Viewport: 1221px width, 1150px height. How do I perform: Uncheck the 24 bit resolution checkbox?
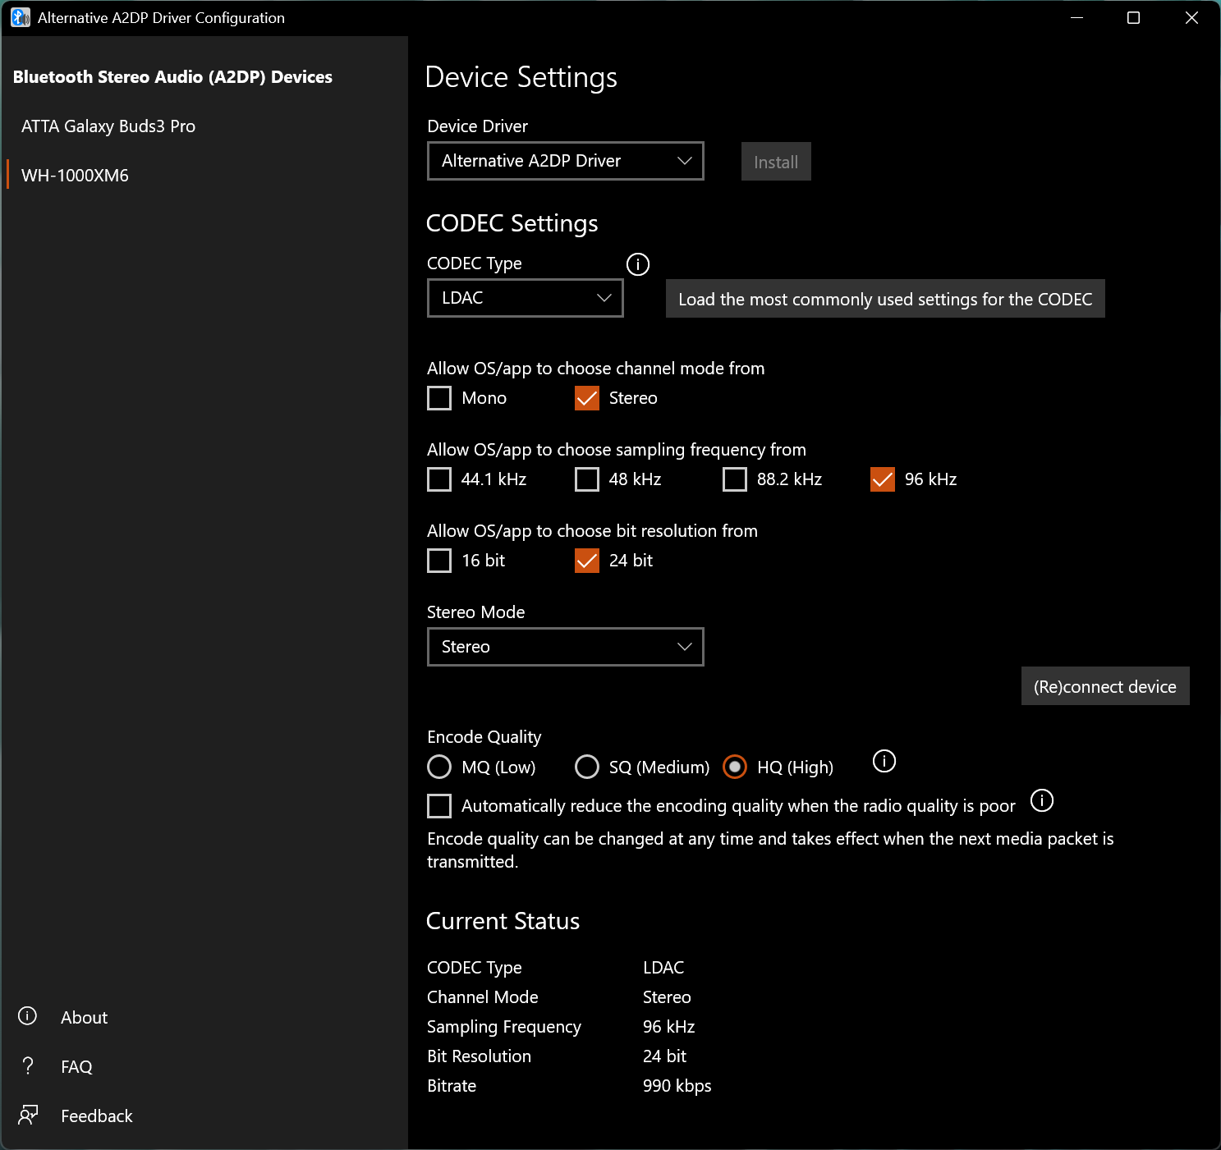(587, 561)
